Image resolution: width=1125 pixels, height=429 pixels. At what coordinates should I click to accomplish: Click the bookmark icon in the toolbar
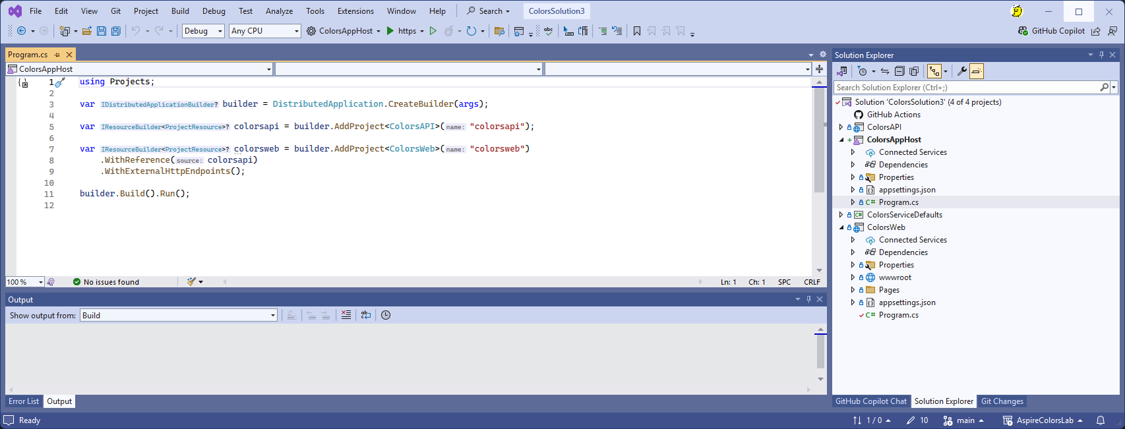coord(636,31)
